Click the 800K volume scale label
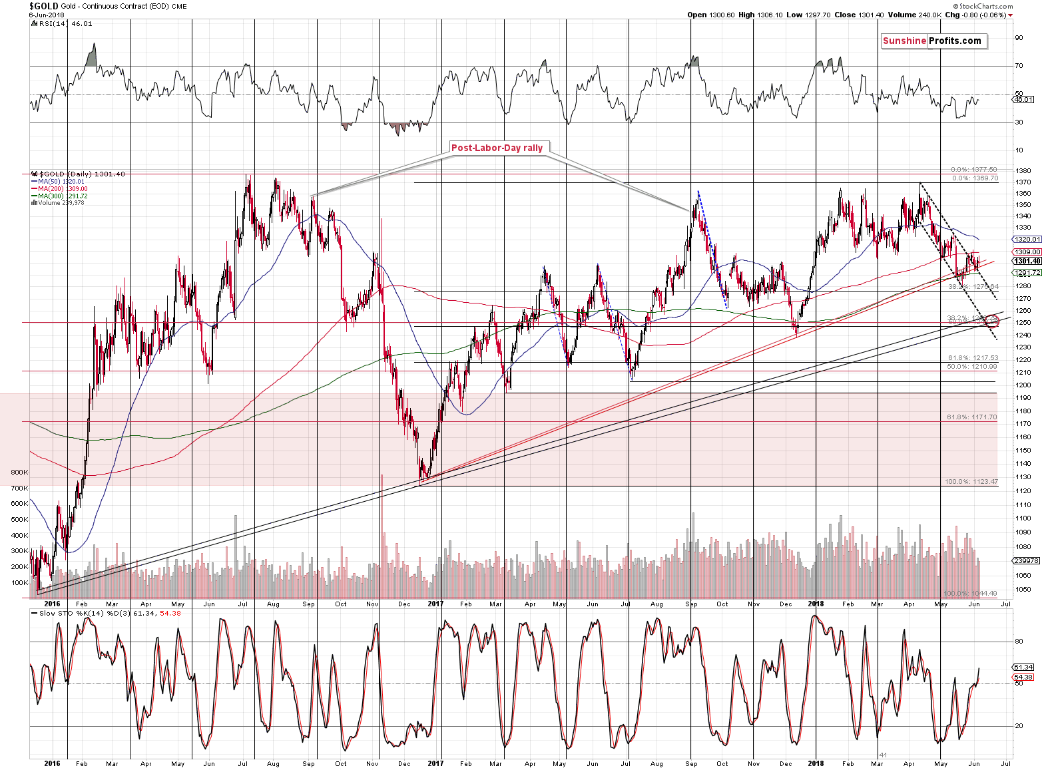Screen dimensions: 1042x770 click(x=20, y=473)
